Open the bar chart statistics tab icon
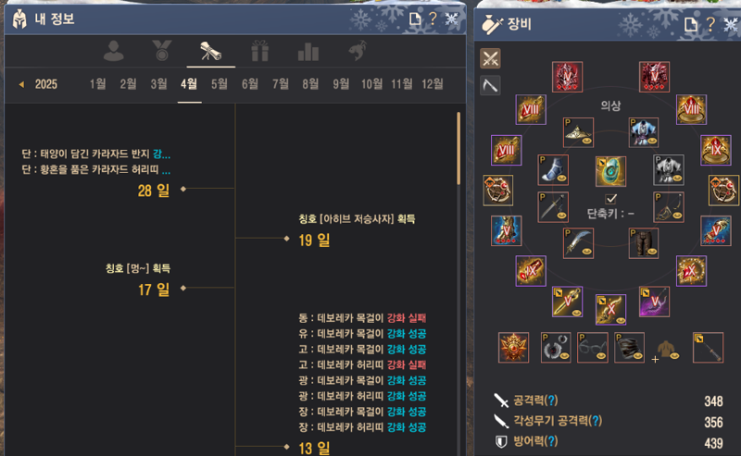The height and width of the screenshot is (456, 741). click(308, 52)
